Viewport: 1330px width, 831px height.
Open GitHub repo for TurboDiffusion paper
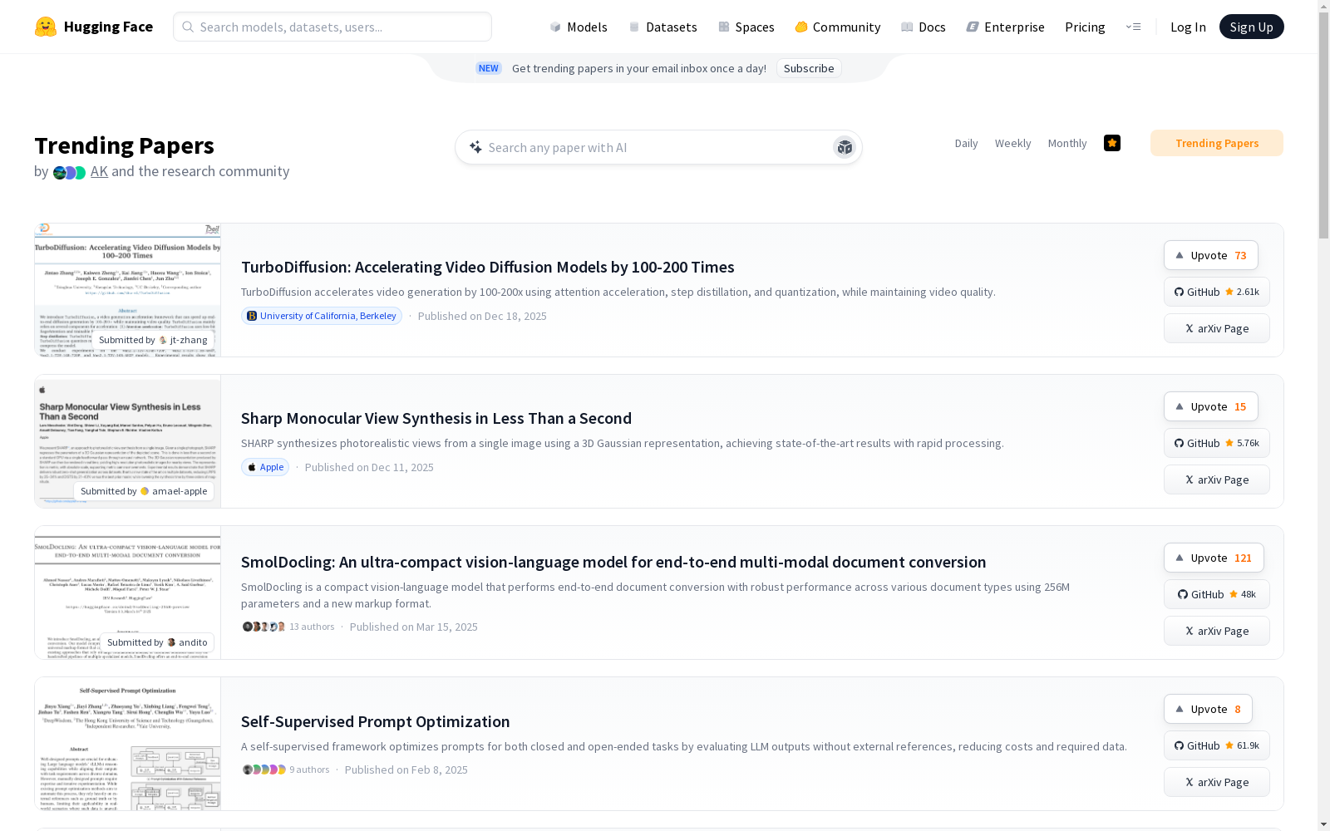pos(1216,292)
